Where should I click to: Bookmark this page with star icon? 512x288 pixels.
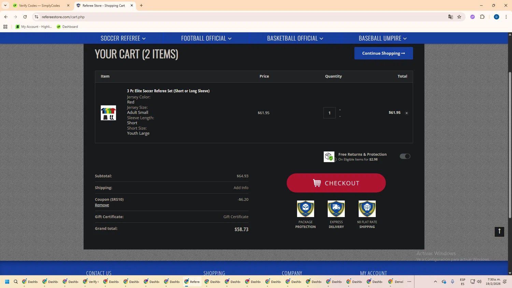point(459,17)
